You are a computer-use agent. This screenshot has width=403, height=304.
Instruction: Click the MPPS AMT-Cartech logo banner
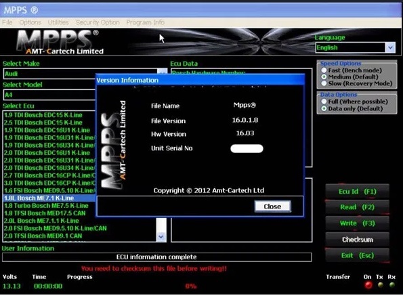(x=60, y=42)
